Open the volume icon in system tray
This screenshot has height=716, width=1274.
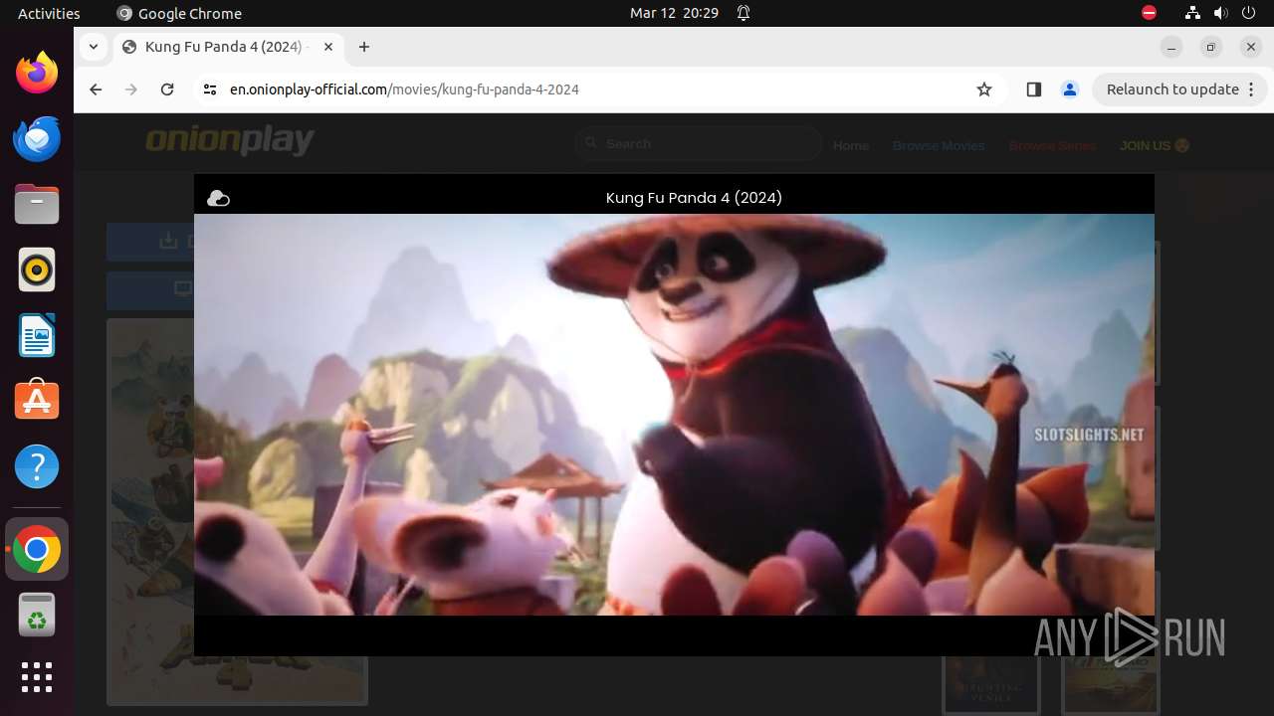click(1219, 13)
